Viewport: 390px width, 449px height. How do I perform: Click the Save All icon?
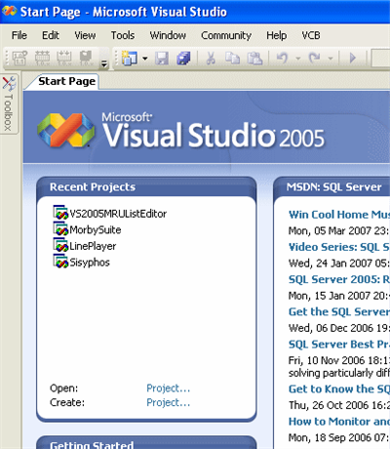[183, 59]
